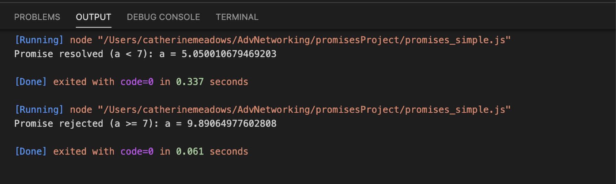The width and height of the screenshot is (616, 184).
Task: Click code=0 in the last Done line
Action: click(x=137, y=151)
